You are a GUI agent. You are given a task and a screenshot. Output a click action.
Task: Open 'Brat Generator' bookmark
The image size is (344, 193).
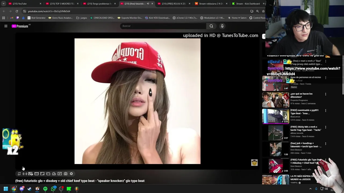point(37,18)
